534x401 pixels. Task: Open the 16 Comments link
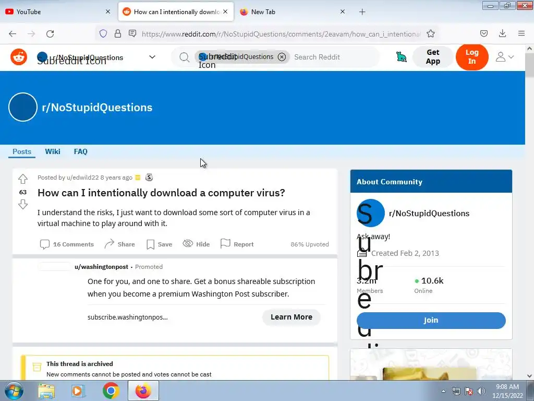67,244
